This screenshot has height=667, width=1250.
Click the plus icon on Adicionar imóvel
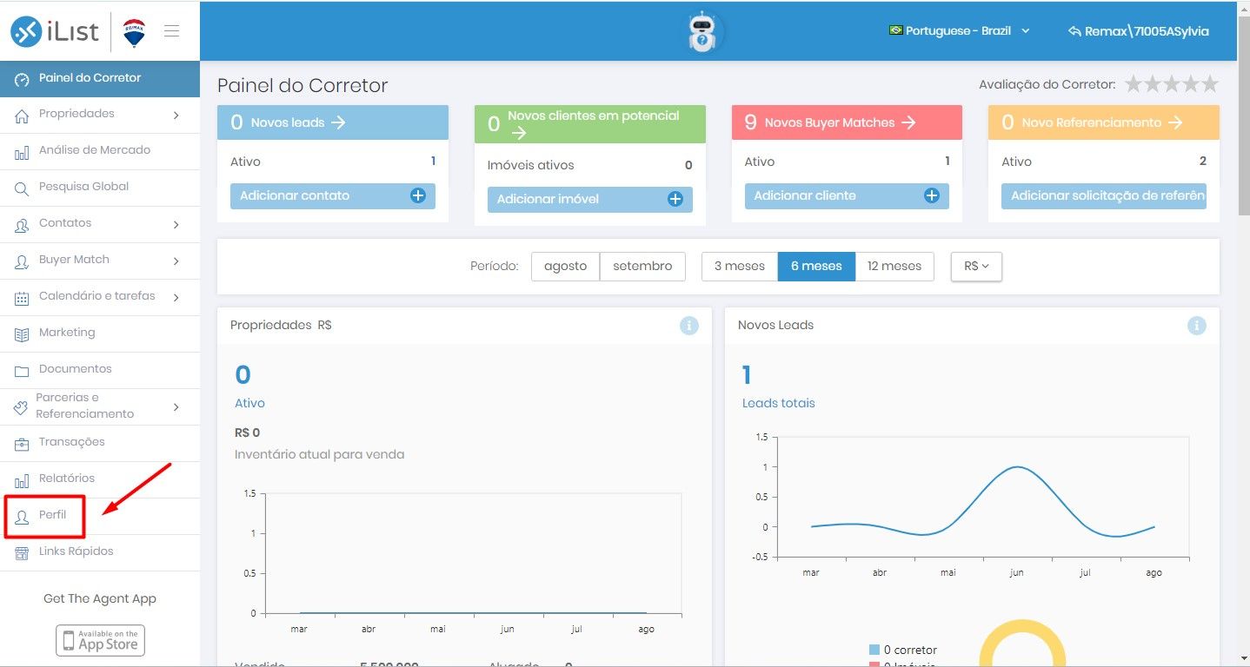click(x=675, y=199)
